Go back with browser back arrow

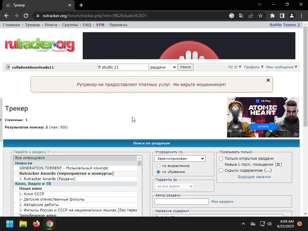point(7,16)
